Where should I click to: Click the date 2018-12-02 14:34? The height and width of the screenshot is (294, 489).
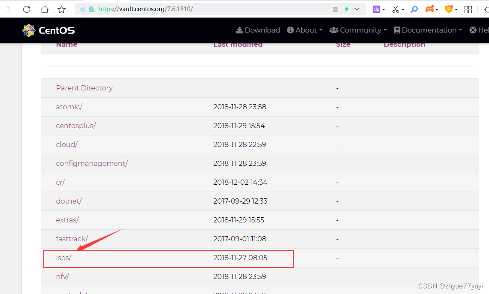pyautogui.click(x=240, y=182)
